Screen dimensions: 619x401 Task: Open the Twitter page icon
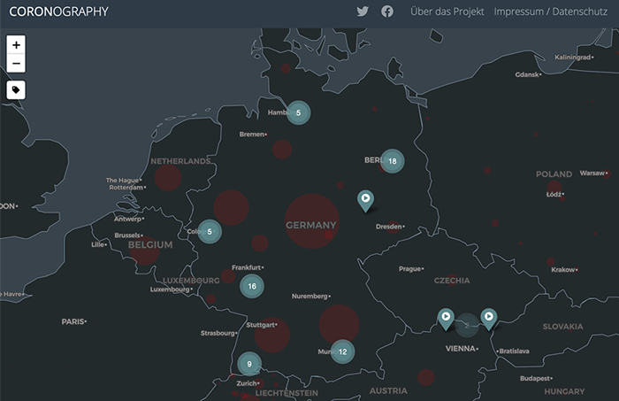tap(363, 12)
